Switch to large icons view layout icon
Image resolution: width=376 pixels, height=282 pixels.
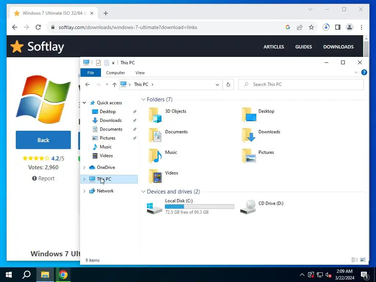[363, 260]
